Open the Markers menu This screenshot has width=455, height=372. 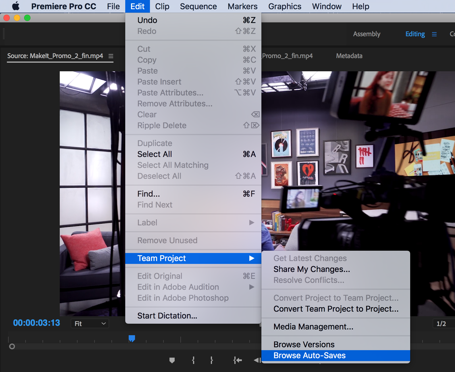point(243,6)
